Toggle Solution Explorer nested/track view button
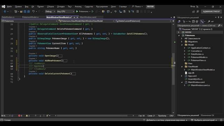 (x=202, y=22)
